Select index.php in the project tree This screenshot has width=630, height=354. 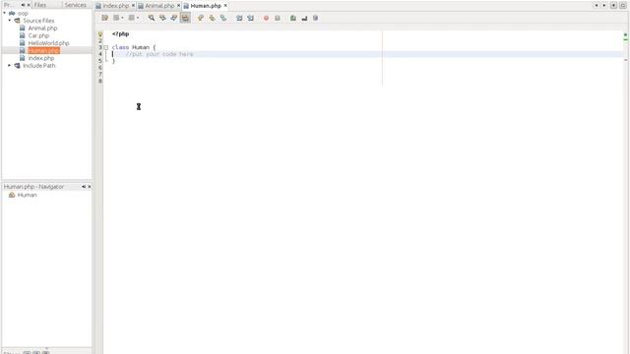click(41, 58)
